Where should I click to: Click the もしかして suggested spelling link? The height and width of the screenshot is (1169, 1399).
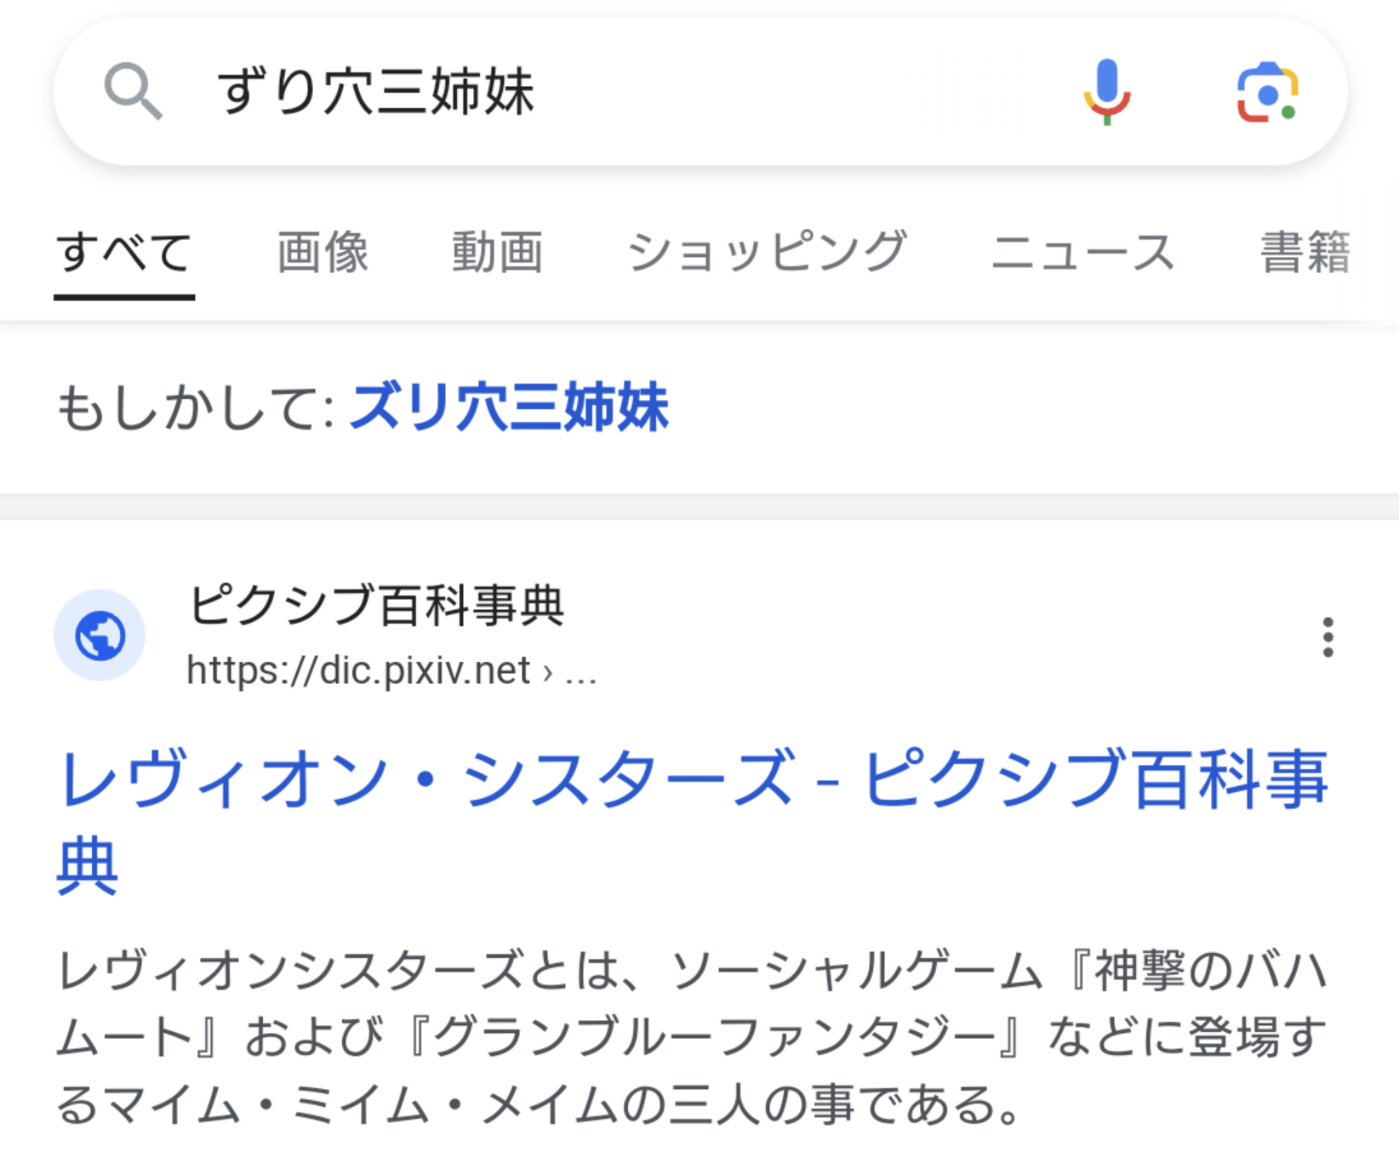[x=510, y=407]
